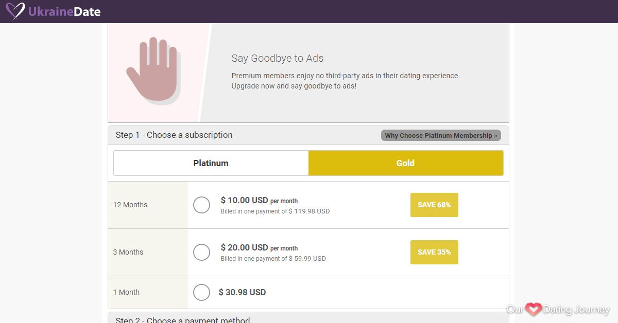
Task: Click the pink stop hand illustration
Action: pyautogui.click(x=152, y=69)
